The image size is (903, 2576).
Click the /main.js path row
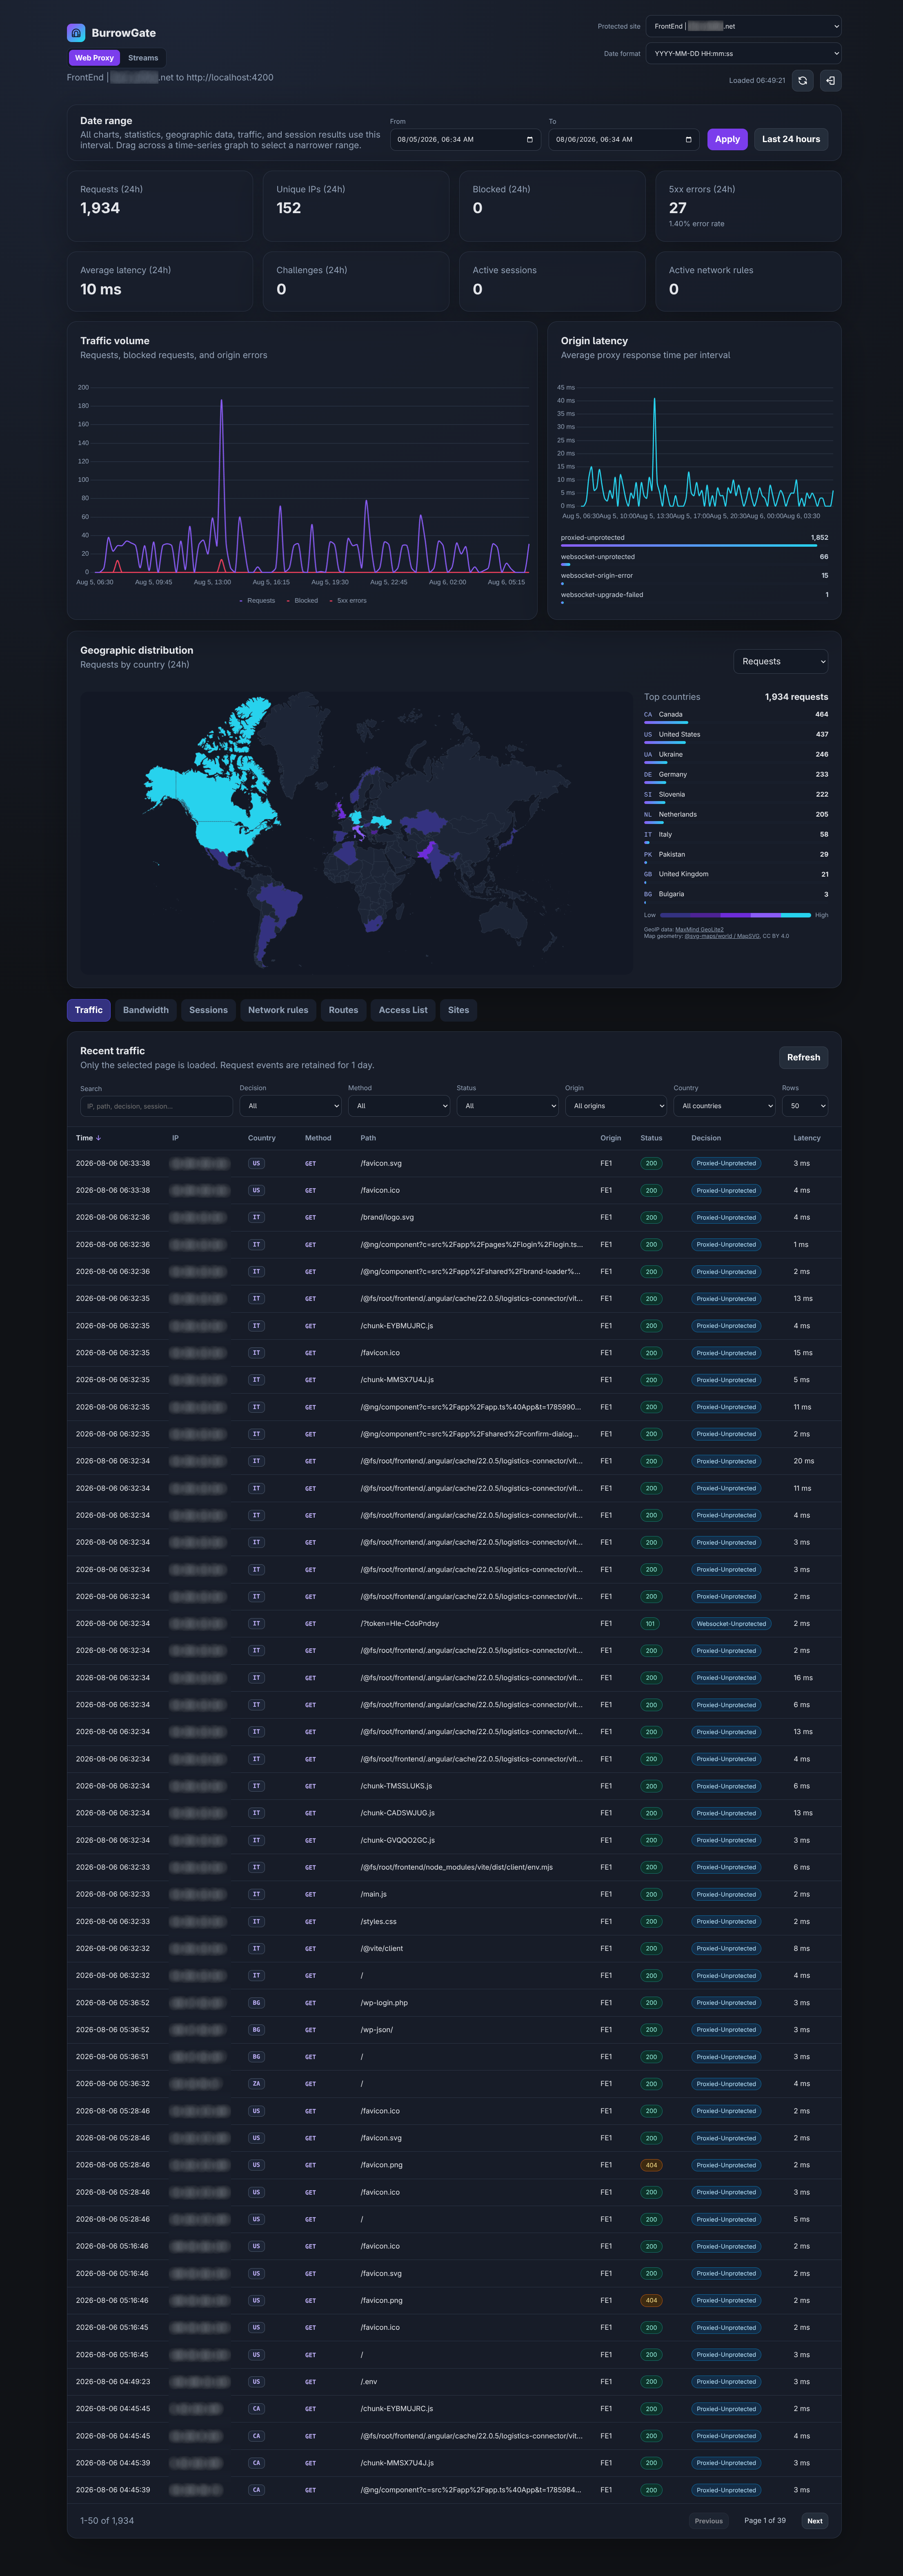(x=454, y=1895)
